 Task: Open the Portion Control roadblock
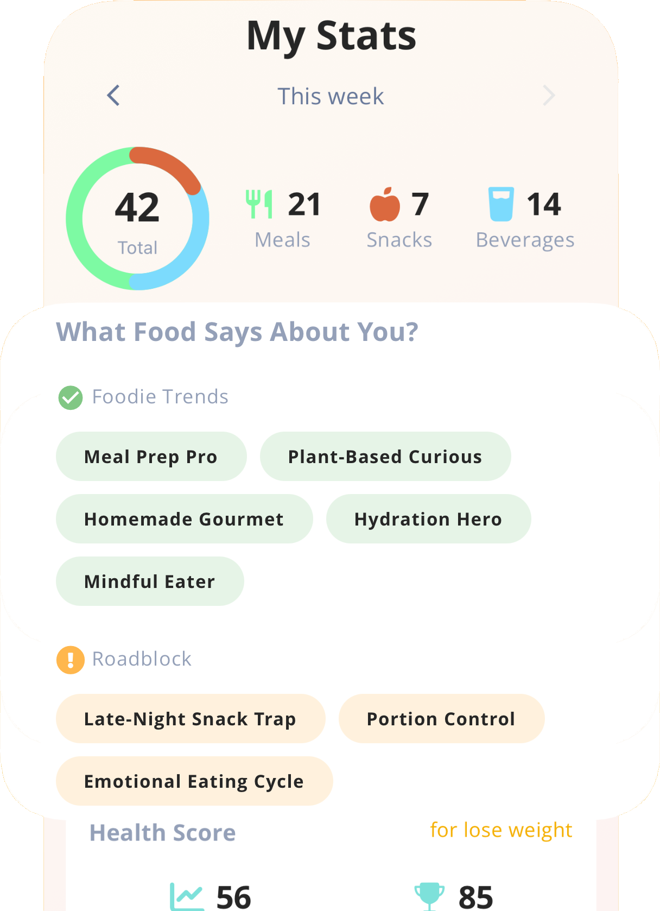click(441, 719)
